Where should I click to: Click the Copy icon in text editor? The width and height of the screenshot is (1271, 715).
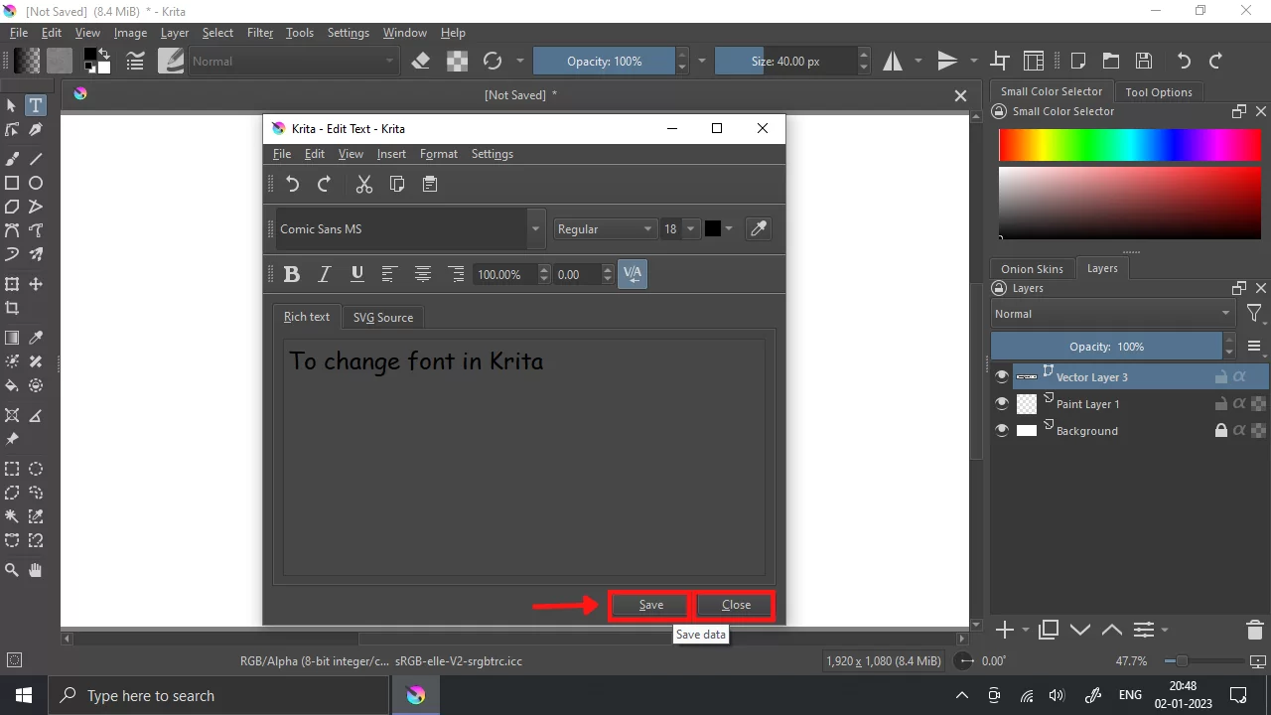pos(397,184)
